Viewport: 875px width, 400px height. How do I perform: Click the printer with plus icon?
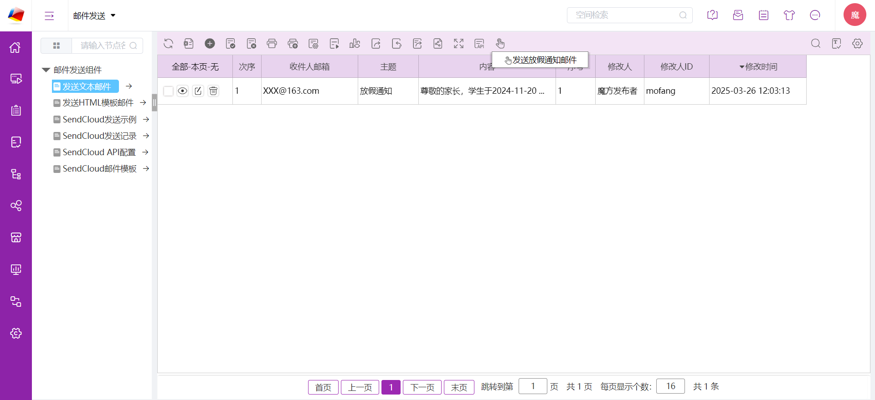click(x=293, y=44)
